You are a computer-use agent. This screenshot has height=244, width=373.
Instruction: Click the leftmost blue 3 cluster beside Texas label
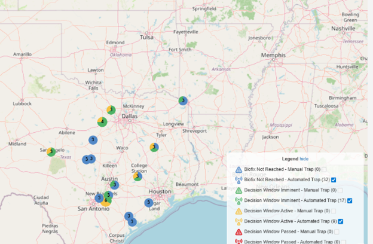(86, 160)
